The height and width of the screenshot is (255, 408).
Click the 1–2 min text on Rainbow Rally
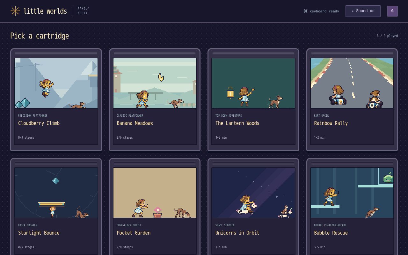coord(320,138)
